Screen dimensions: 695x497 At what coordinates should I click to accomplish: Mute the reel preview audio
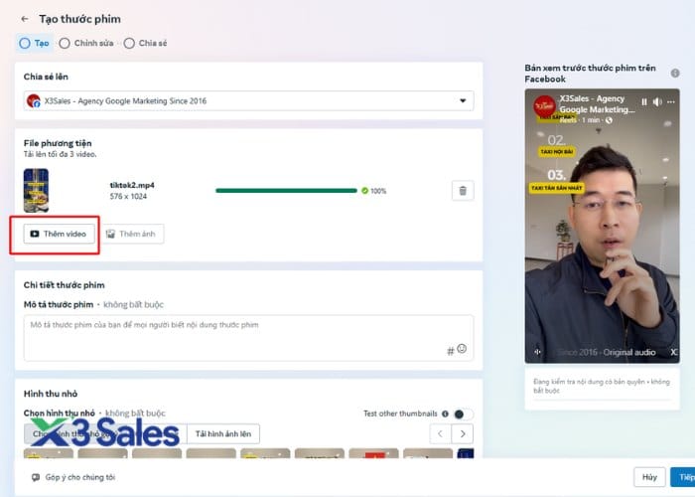point(657,102)
